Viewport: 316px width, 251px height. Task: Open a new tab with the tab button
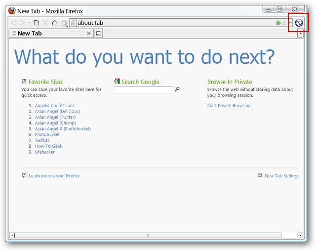tap(99, 34)
